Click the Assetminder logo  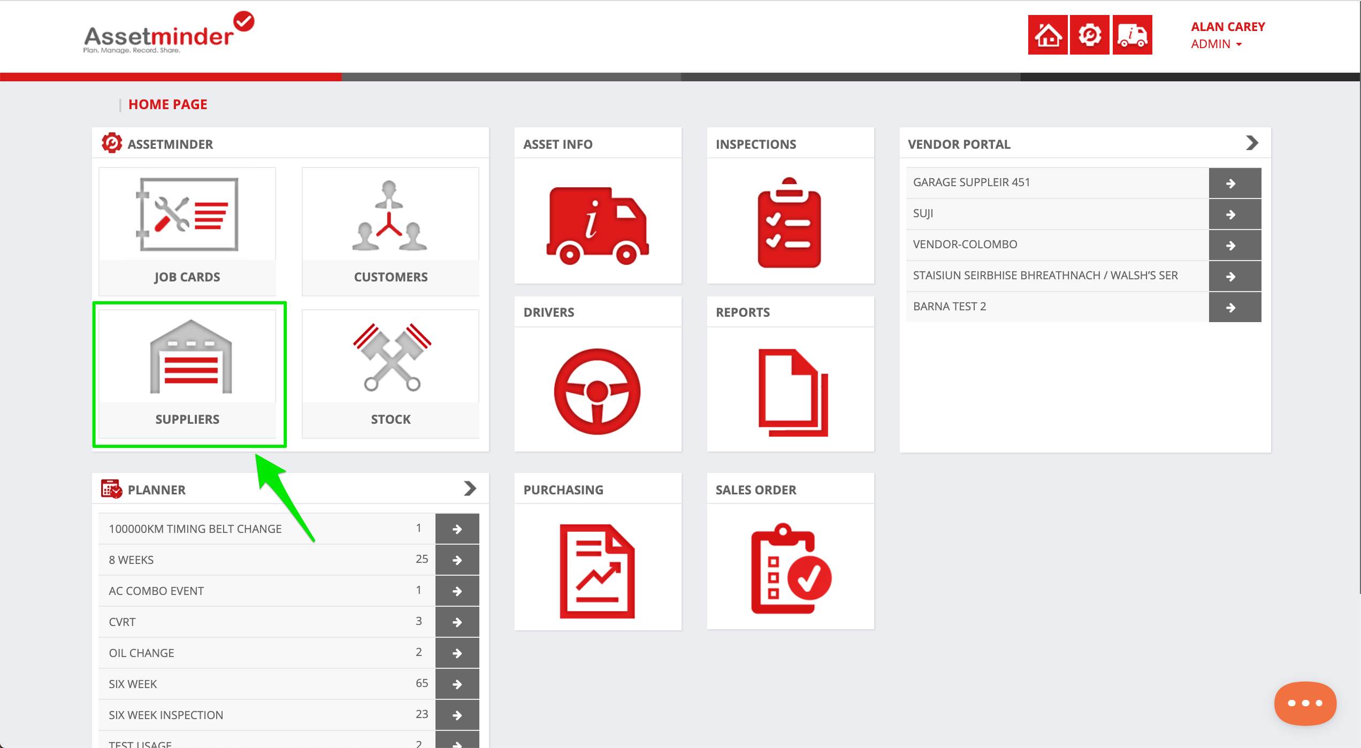[169, 33]
